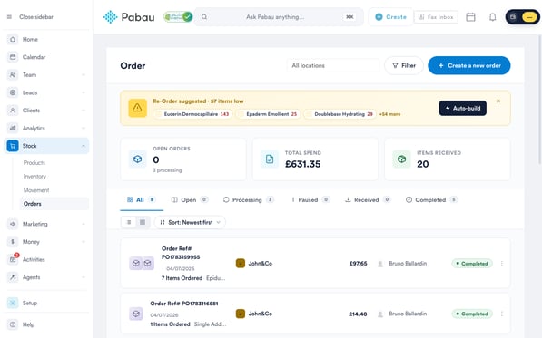Switch to grid view layout
The height and width of the screenshot is (338, 542).
143,222
